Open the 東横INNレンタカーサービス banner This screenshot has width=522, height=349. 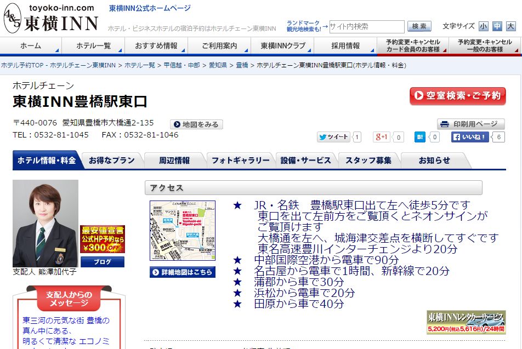tap(466, 322)
